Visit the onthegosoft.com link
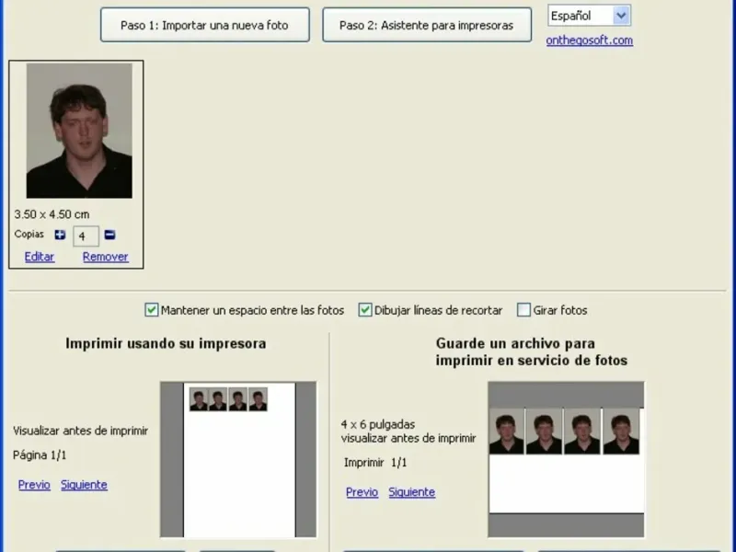This screenshot has width=736, height=552. (x=589, y=40)
